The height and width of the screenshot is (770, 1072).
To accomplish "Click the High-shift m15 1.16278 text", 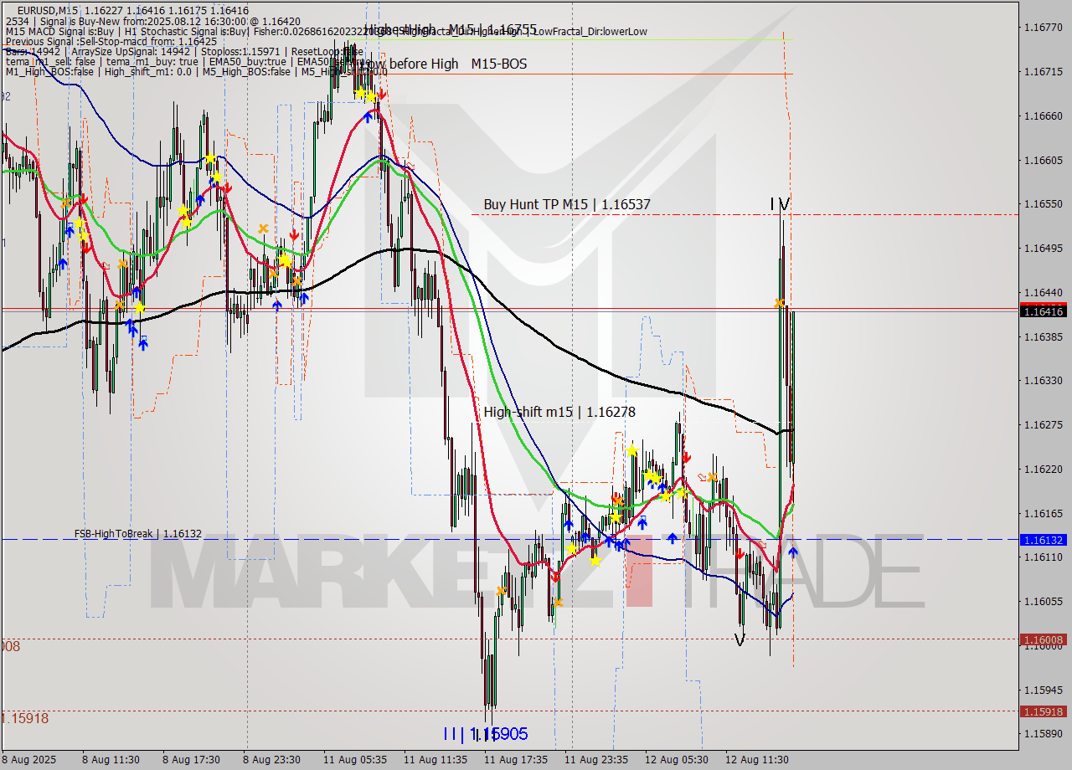I will pos(561,412).
